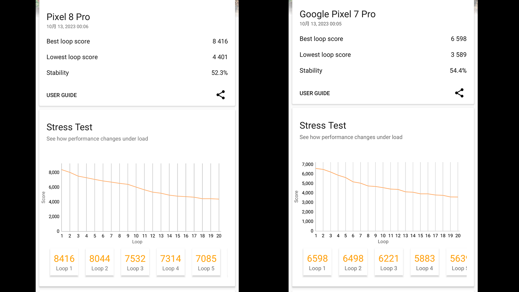Image resolution: width=519 pixels, height=292 pixels.
Task: Open USER GUIDE on Pixel 8 Pro card
Action: (62, 95)
